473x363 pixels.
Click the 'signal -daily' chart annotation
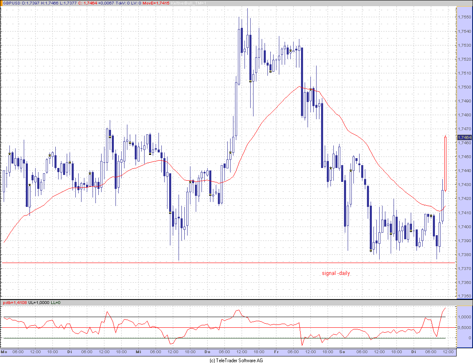click(336, 273)
